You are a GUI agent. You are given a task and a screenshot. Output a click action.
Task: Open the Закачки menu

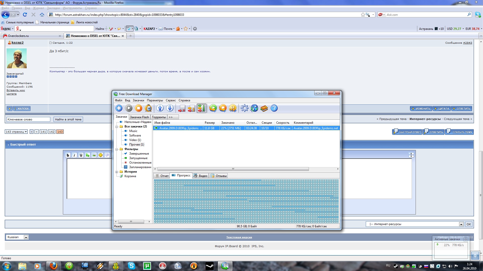tap(138, 100)
